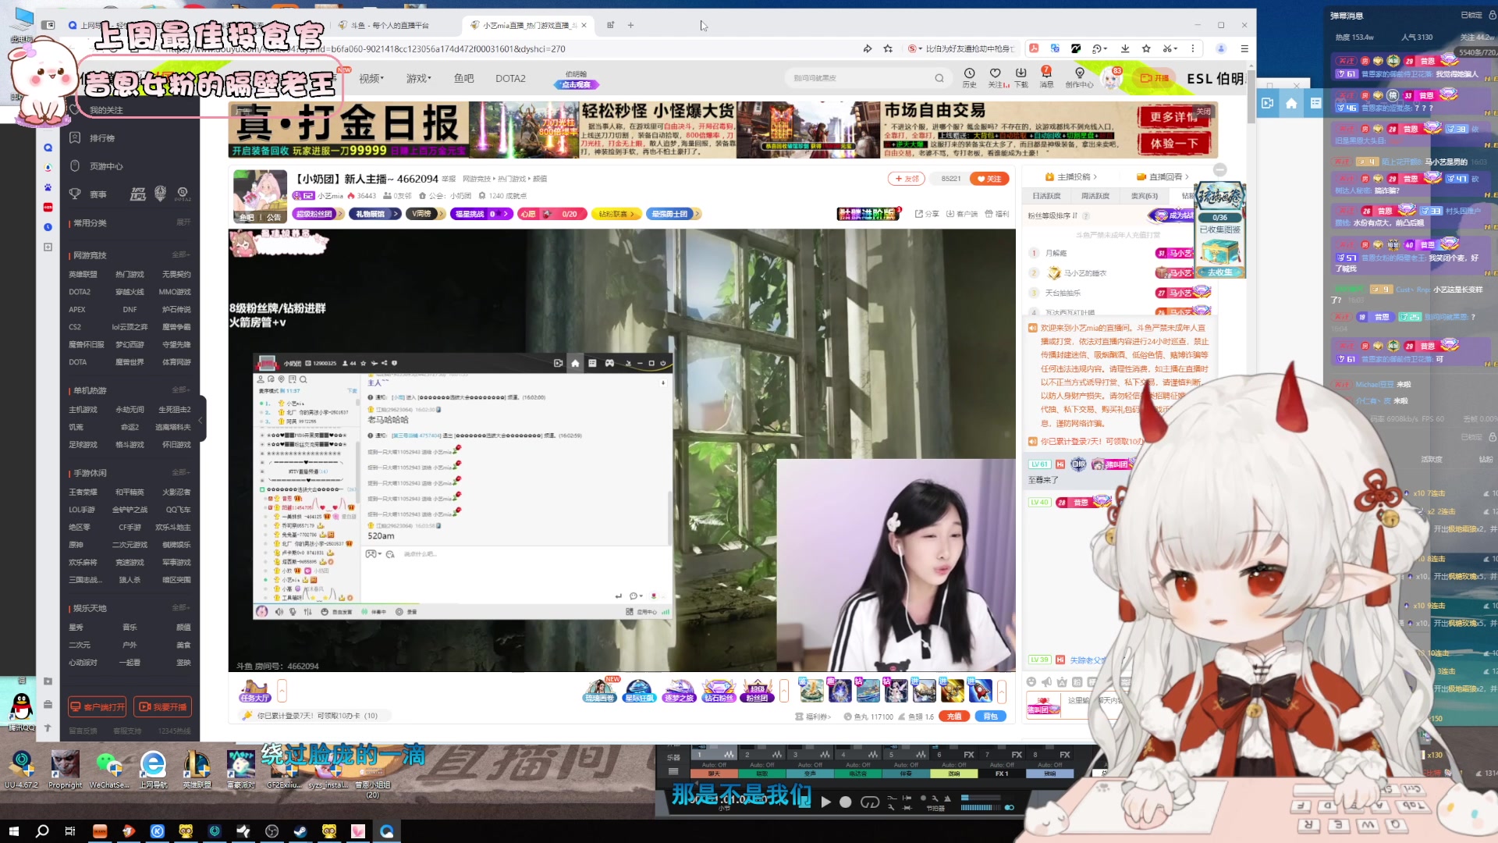1498x843 pixels.
Task: Collapse the side panel with the grey minus button
Action: (1220, 169)
